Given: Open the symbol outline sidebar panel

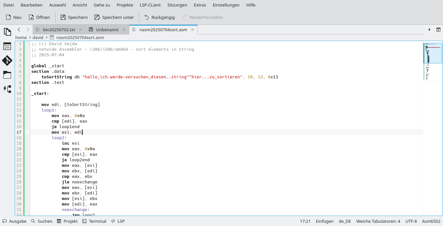Looking at the screenshot, I should pyautogui.click(x=7, y=46).
